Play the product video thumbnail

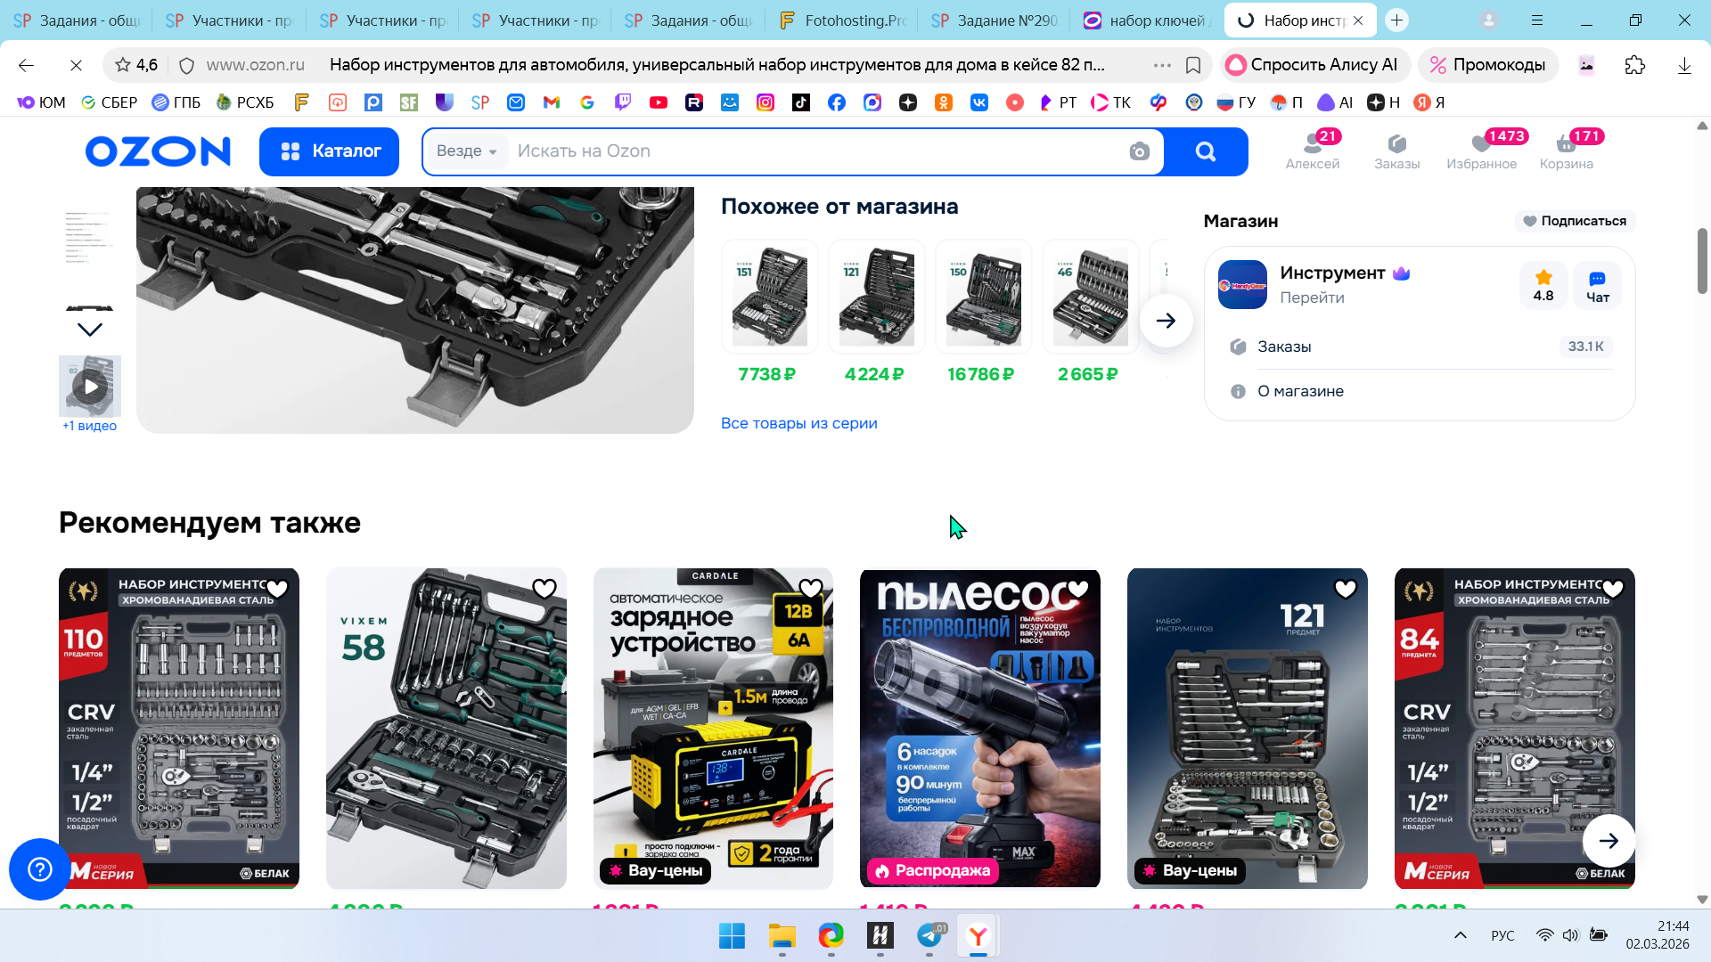tap(90, 387)
